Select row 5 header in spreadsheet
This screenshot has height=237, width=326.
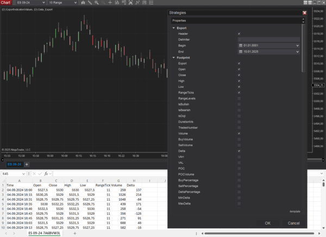point(3,204)
